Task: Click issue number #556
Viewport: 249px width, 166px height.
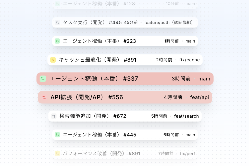Action: (116, 97)
